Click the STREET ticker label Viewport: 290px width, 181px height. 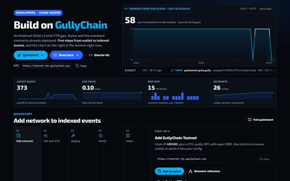click(130, 70)
